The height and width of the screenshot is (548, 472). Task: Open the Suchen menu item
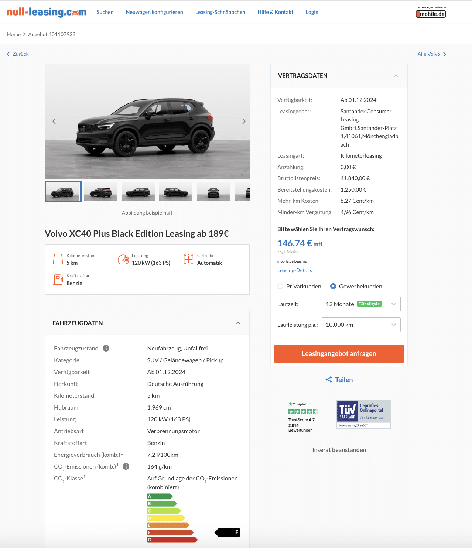click(x=105, y=12)
